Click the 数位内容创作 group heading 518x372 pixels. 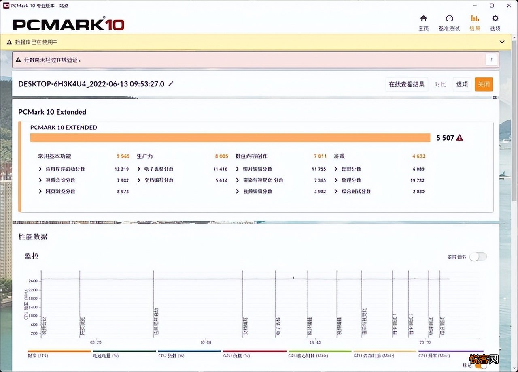tap(251, 156)
